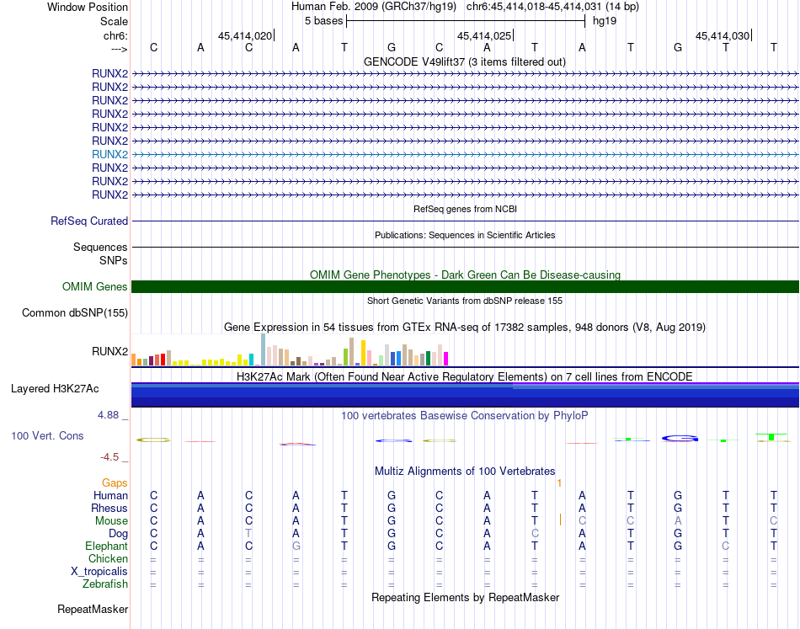800x629 pixels.
Task: Click the 45,414,020 ruler position label
Action: click(x=245, y=35)
